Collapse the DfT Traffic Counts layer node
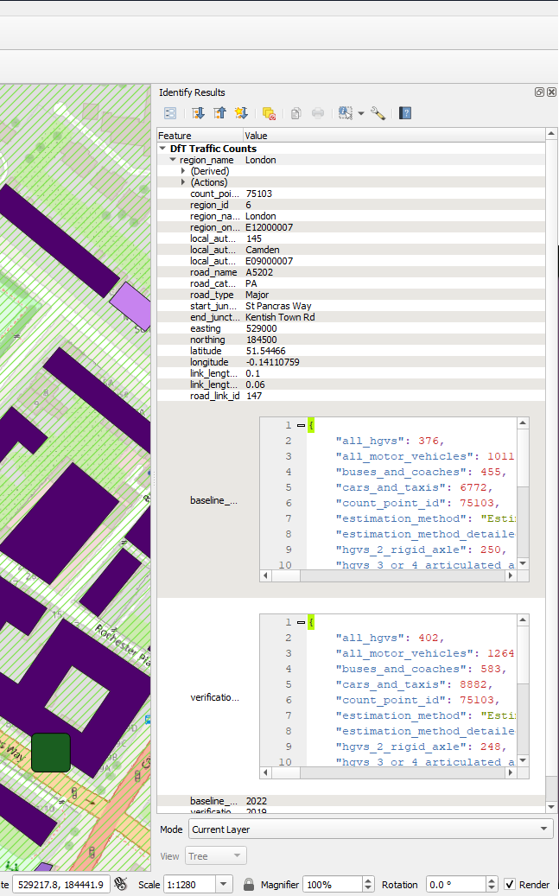The image size is (559, 896). coord(162,149)
